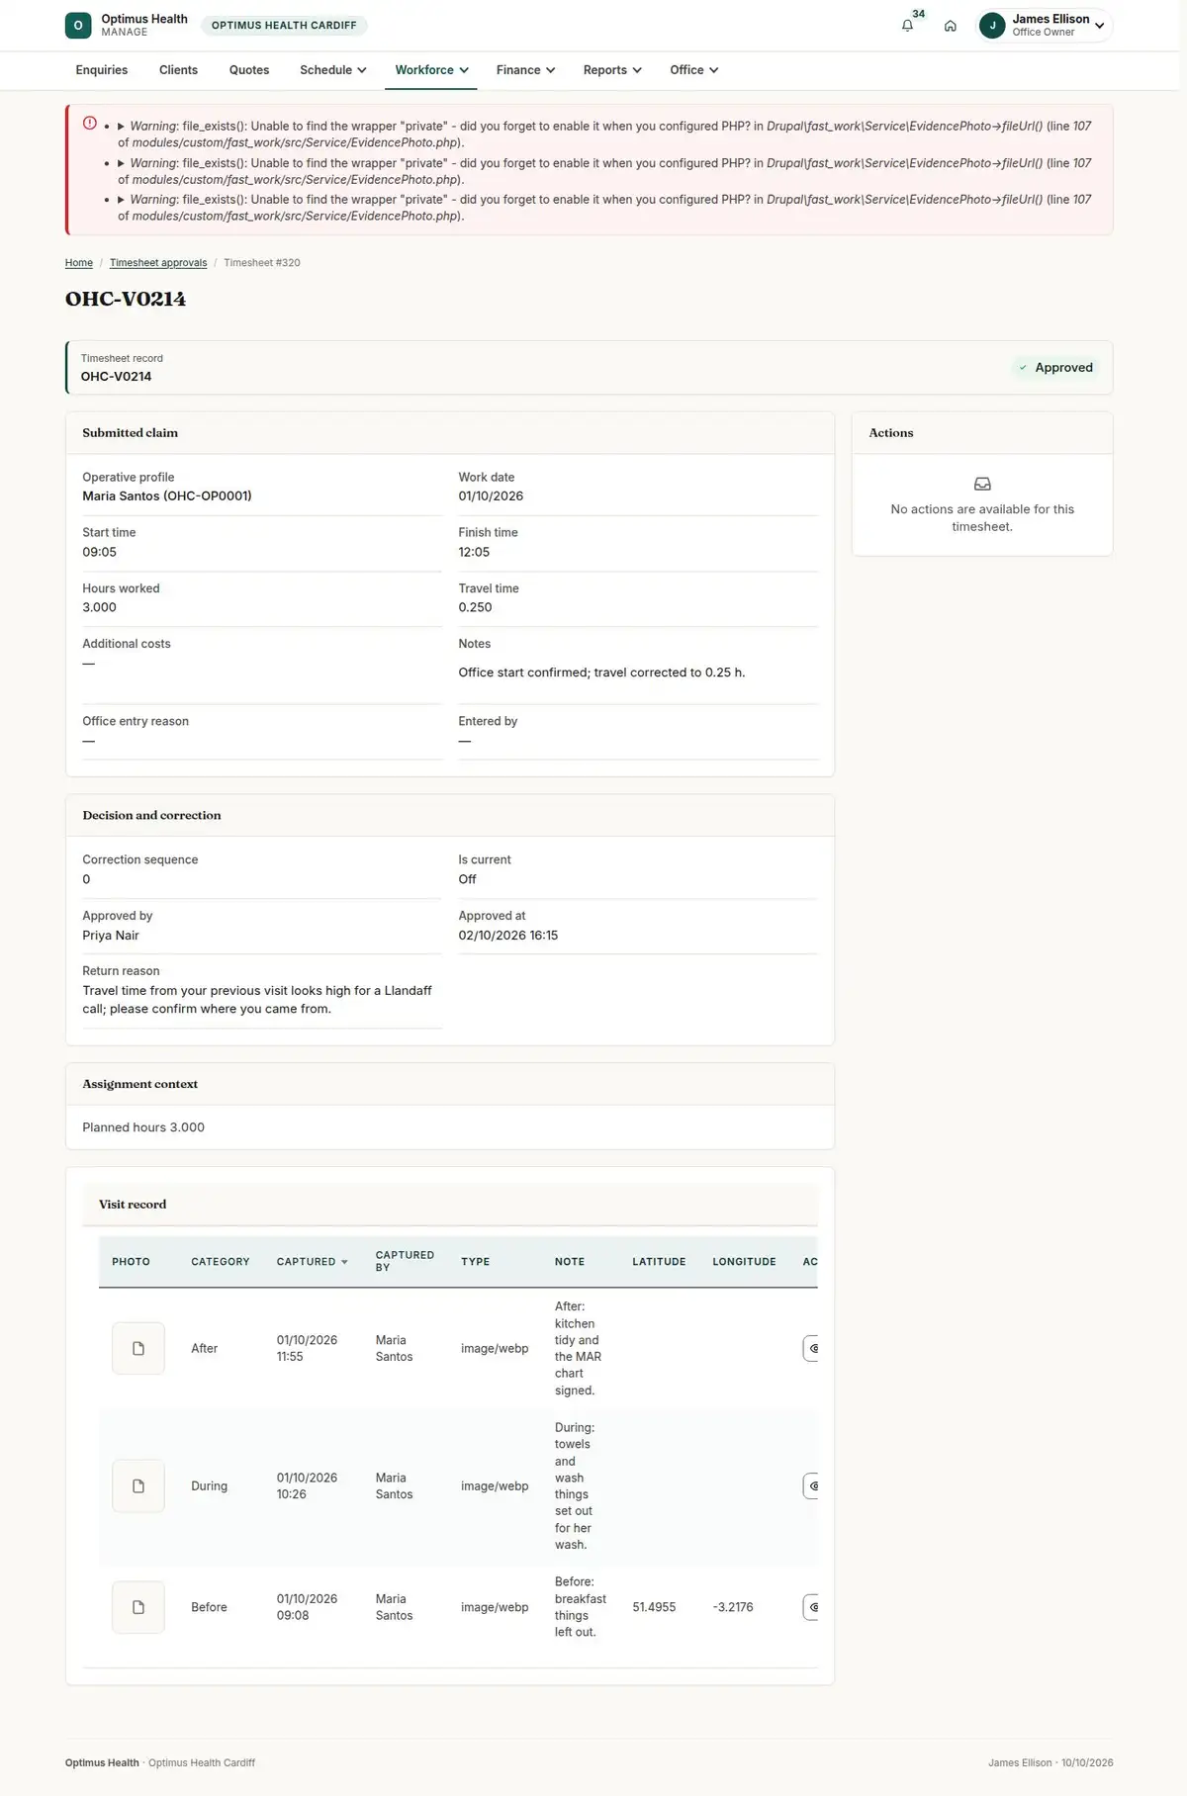The width and height of the screenshot is (1187, 1796).
Task: Open the Office dropdown menu
Action: pyautogui.click(x=694, y=70)
